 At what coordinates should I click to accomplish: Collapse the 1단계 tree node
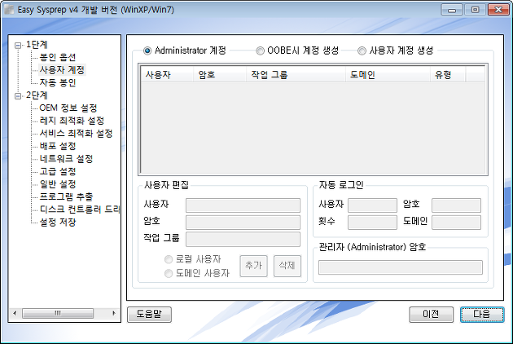pos(18,45)
